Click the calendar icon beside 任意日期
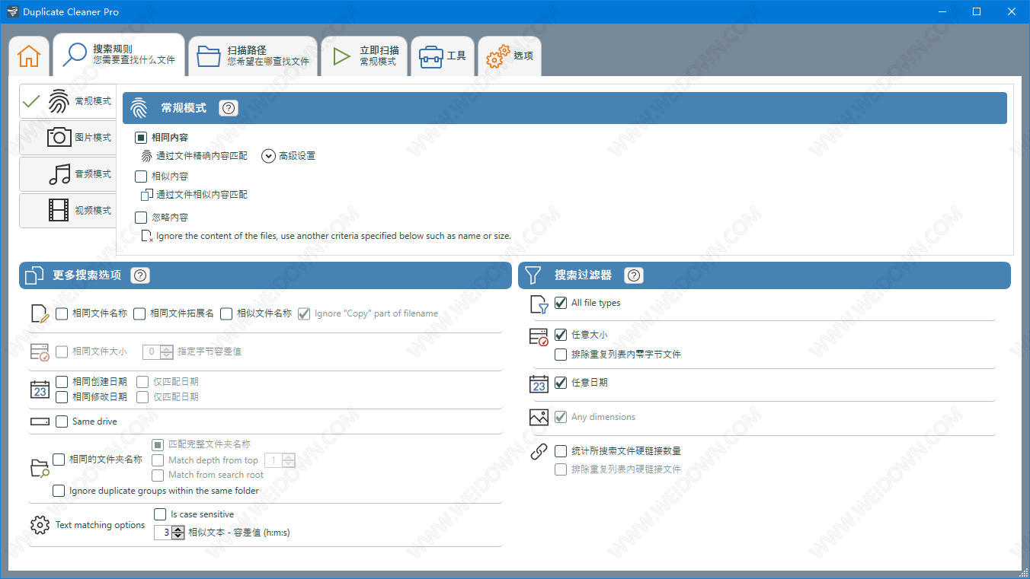 (x=539, y=383)
